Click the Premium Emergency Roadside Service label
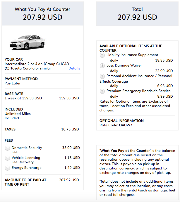Screen dimensions: 180x202 click(x=138, y=91)
